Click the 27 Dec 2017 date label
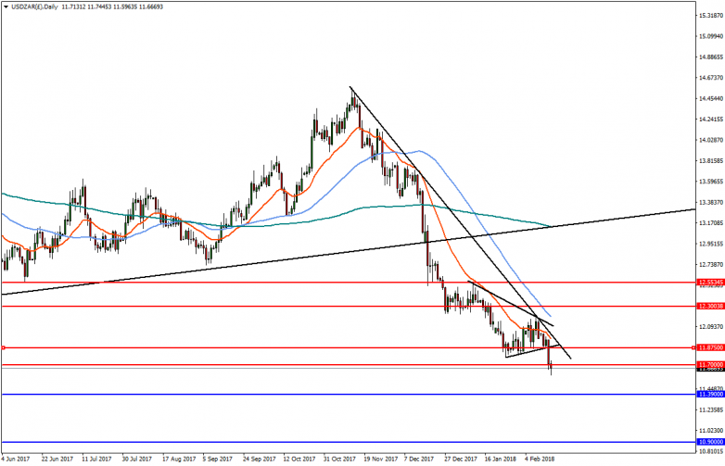Image resolution: width=725 pixels, height=466 pixels. (x=461, y=460)
